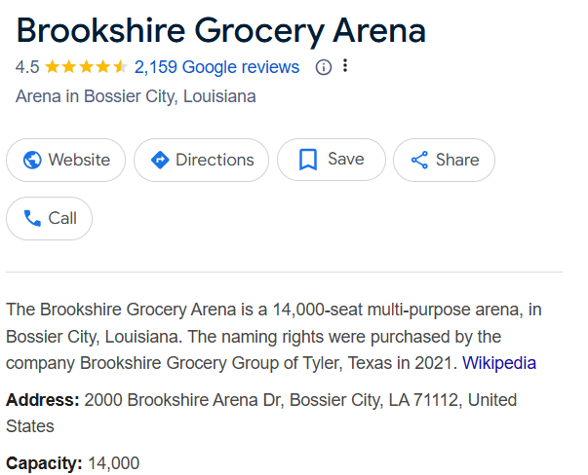Click the Arena in Bossier City subtitle
This screenshot has width=588, height=475.
click(x=136, y=96)
